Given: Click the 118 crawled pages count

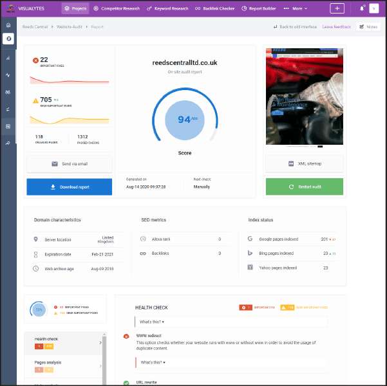Looking at the screenshot, I should pyautogui.click(x=39, y=136).
